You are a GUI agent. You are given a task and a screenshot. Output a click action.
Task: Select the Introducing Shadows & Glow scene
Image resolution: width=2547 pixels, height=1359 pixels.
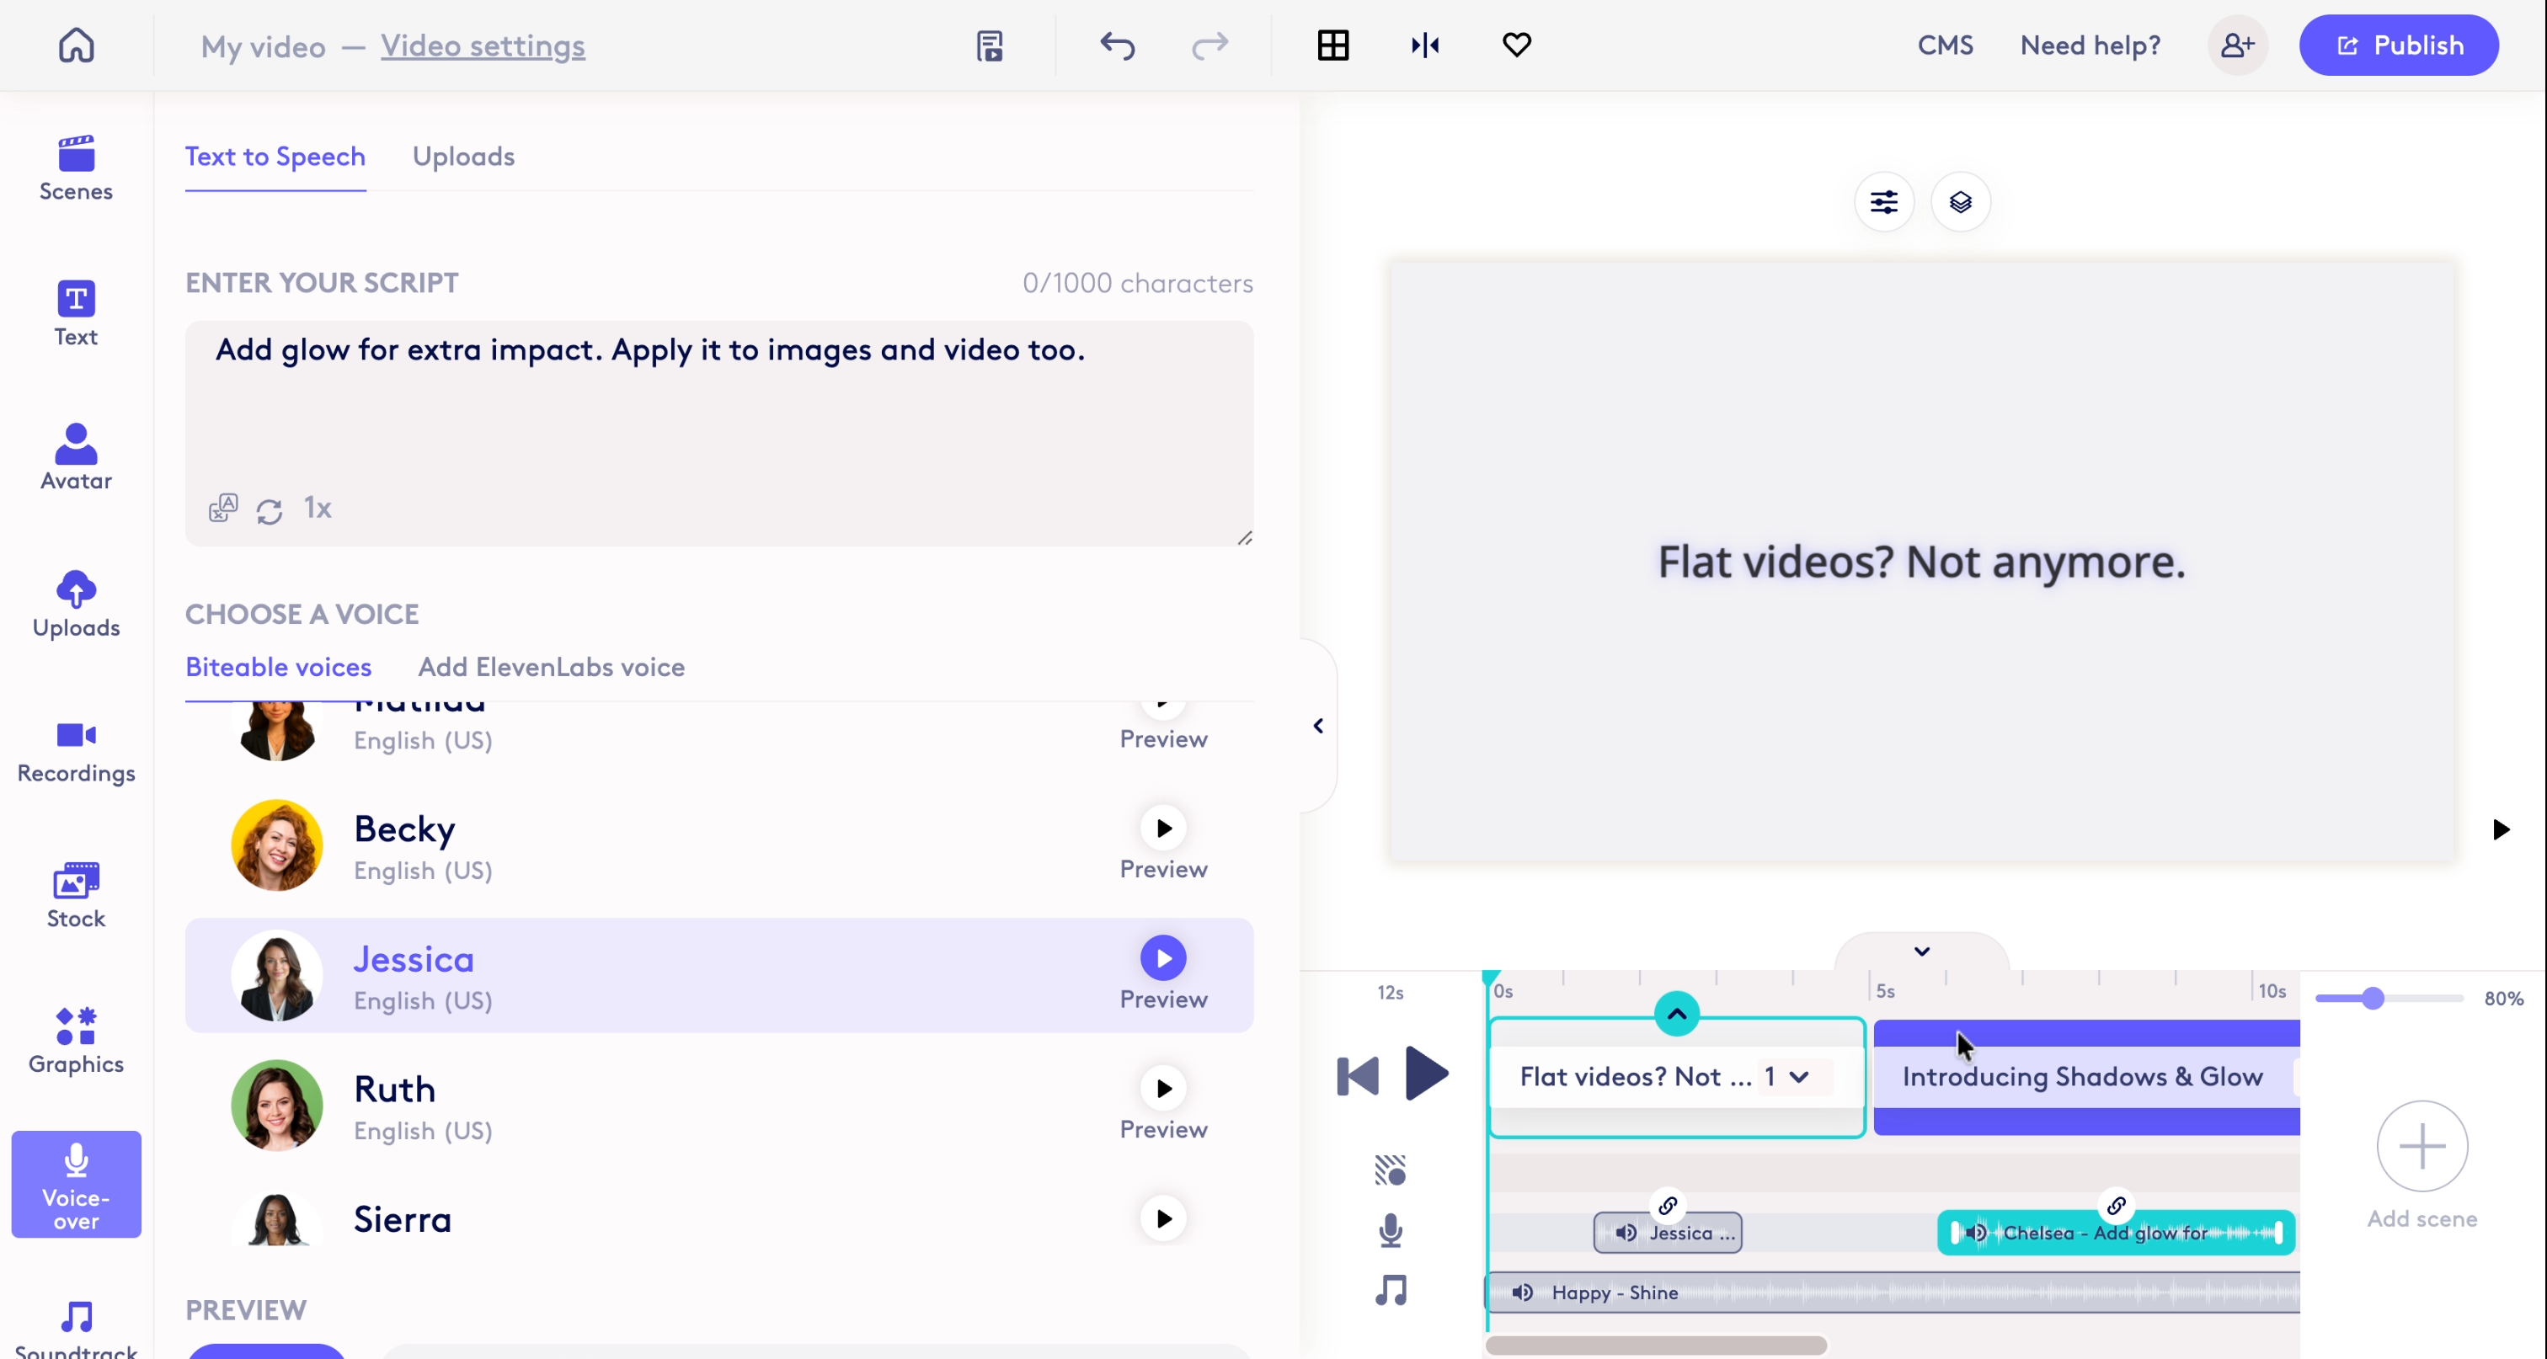click(2086, 1077)
